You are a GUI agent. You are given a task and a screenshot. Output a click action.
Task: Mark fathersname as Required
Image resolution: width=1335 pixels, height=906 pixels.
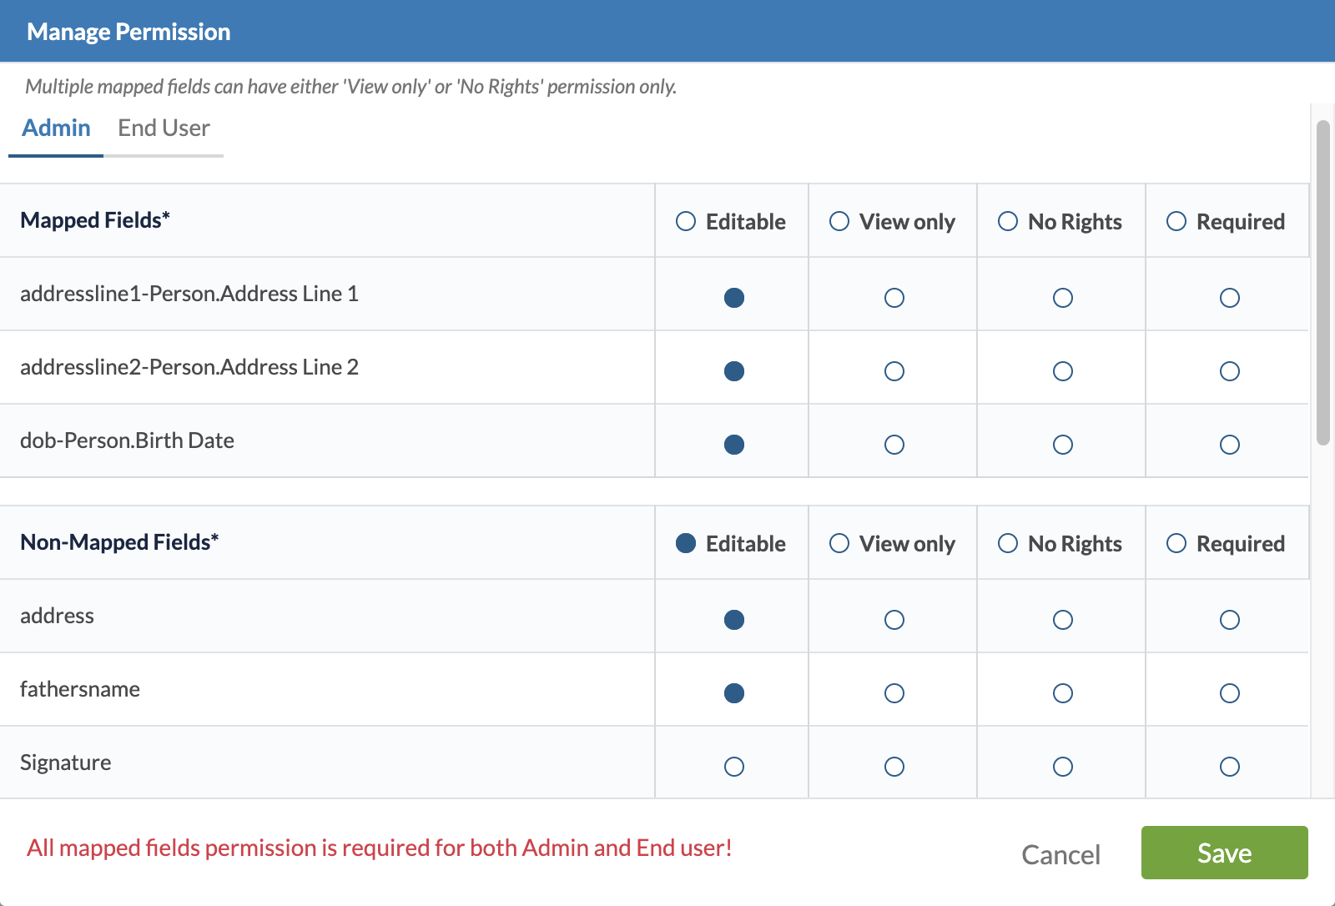click(x=1230, y=693)
